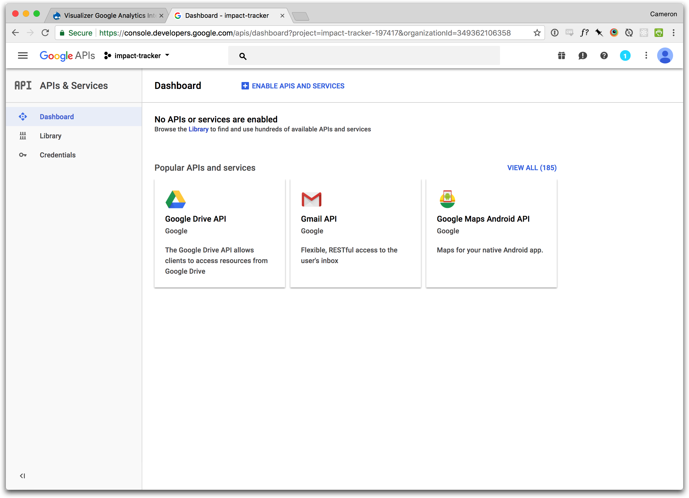Click the help question mark icon
The image size is (689, 498).
click(604, 55)
